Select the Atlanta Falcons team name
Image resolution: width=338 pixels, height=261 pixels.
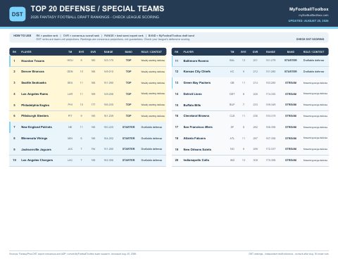(x=194, y=139)
